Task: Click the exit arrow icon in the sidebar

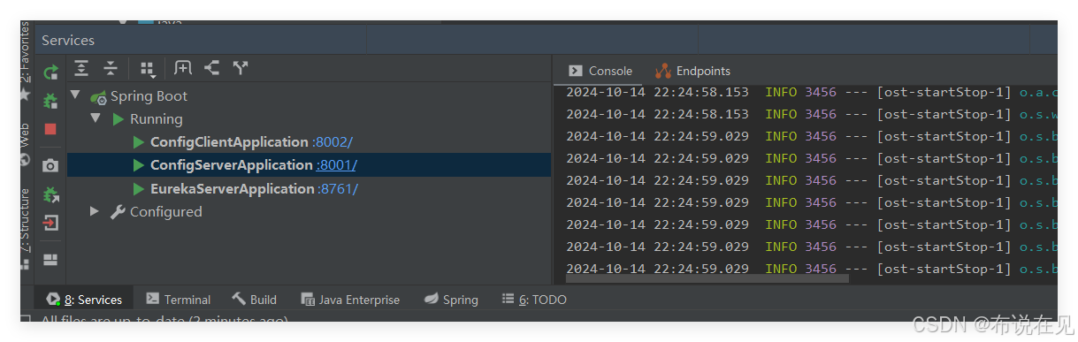Action: pos(50,222)
